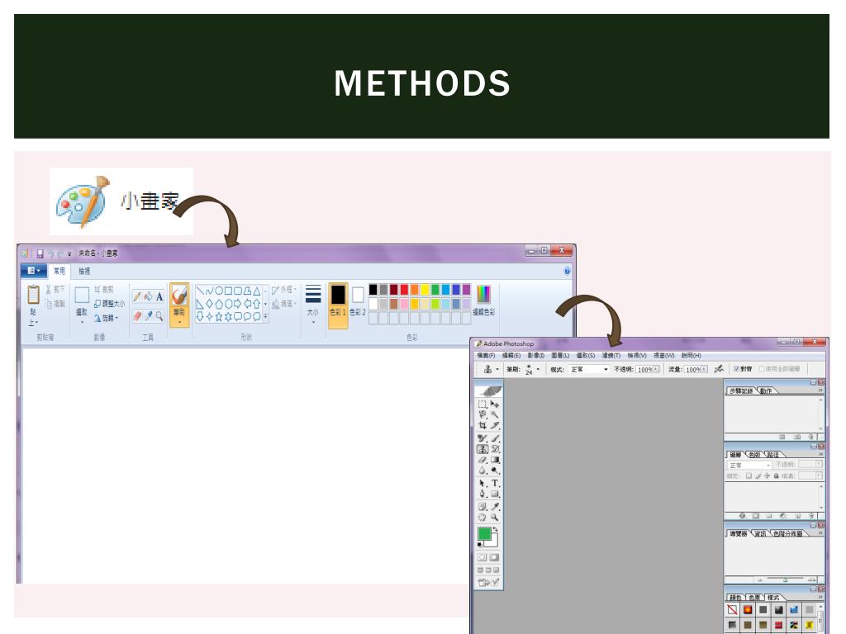The width and height of the screenshot is (846, 634).
Task: Click swap foreground/background colors arrow in Photoshop
Action: [x=496, y=529]
